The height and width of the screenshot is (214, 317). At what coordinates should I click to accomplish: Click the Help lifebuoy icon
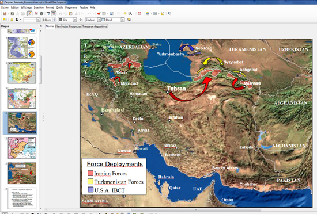coord(139,13)
